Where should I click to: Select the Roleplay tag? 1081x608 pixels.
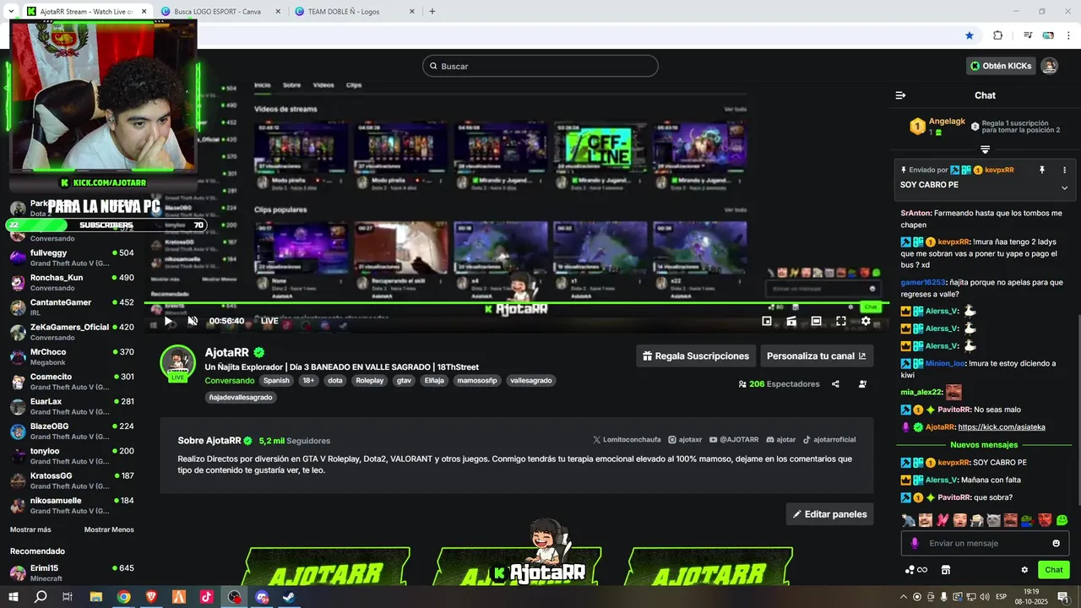(369, 381)
